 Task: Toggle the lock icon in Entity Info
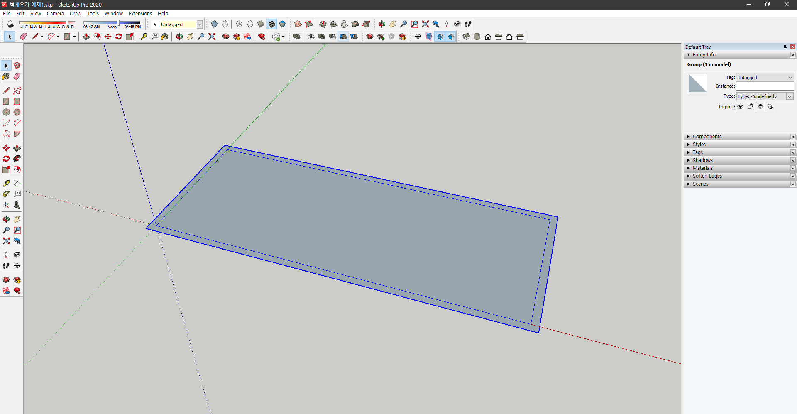(751, 107)
